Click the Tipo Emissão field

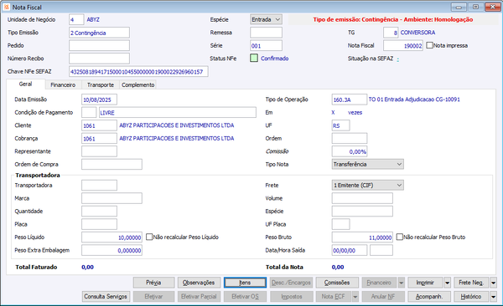[99, 33]
